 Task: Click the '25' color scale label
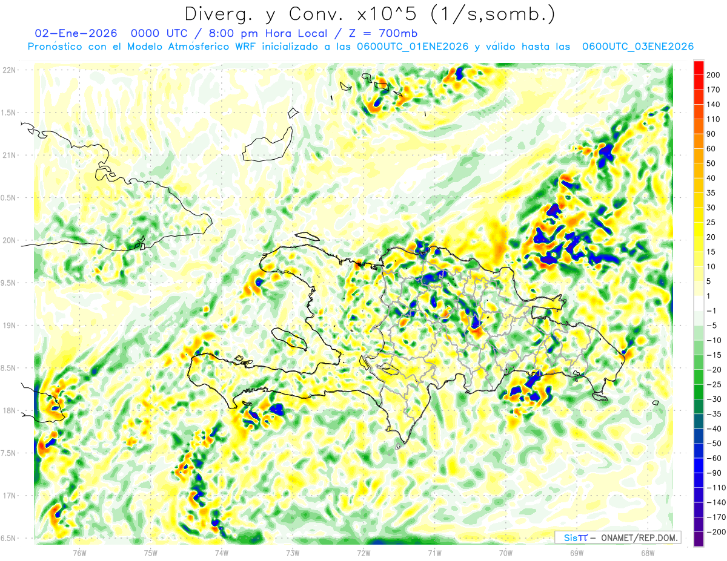coord(711,222)
